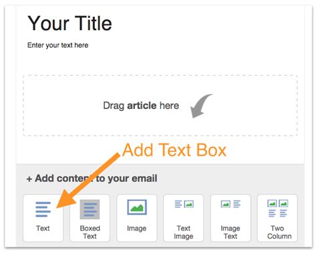The image size is (317, 256).
Task: Click the Enter your text here field
Action: click(58, 45)
